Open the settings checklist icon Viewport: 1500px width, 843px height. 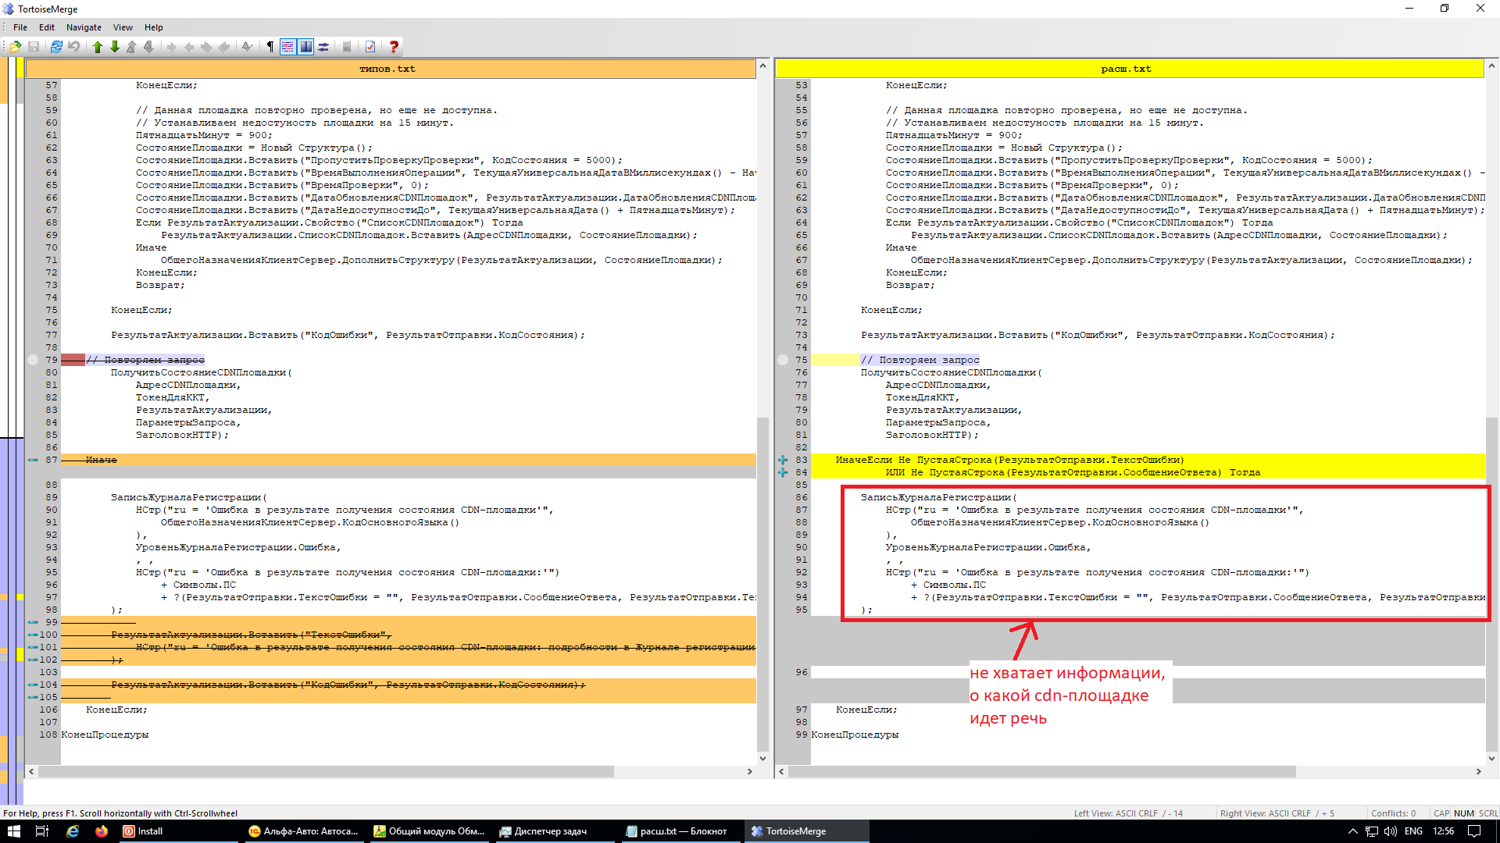[x=370, y=47]
